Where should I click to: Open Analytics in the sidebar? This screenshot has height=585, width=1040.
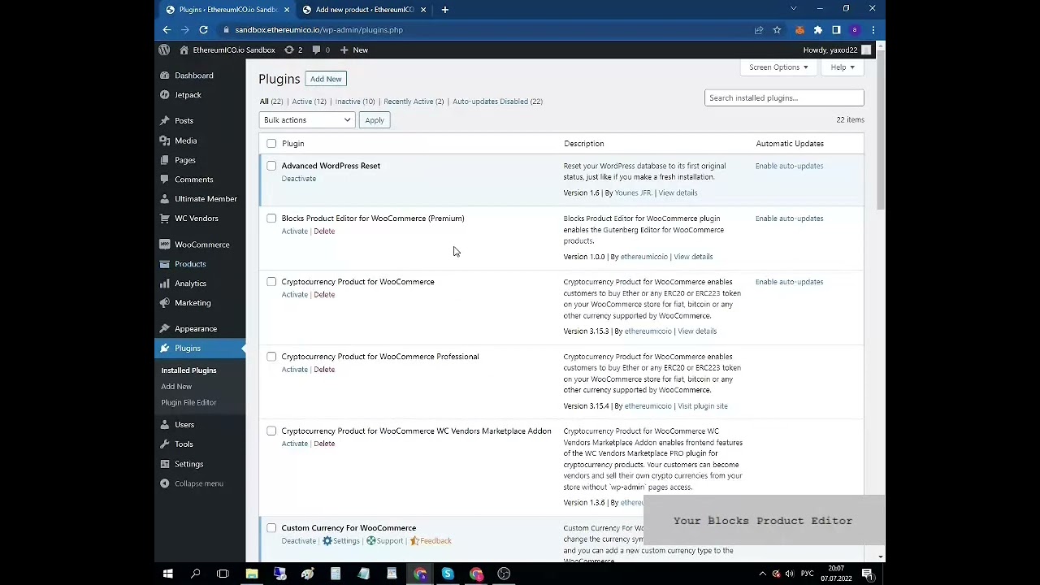tap(190, 284)
